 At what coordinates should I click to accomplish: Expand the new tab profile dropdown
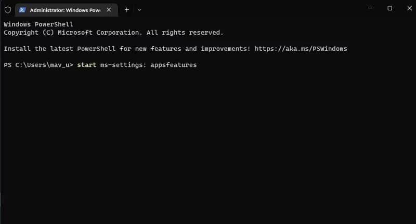coord(139,9)
